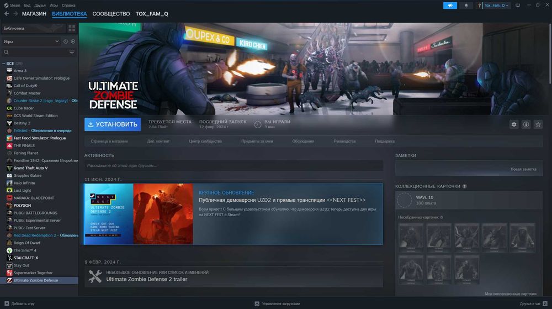Image resolution: width=552 pixels, height=309 pixels.
Task: Click the УСТАНОВИТЬ install button
Action: coord(113,124)
